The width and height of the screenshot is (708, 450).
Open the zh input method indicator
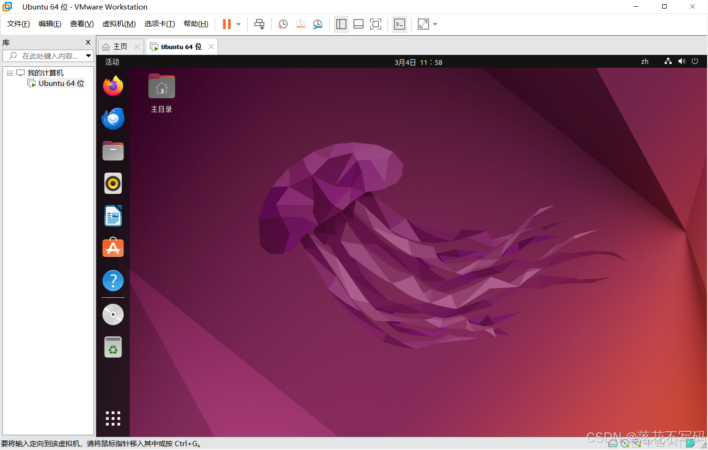[x=645, y=62]
